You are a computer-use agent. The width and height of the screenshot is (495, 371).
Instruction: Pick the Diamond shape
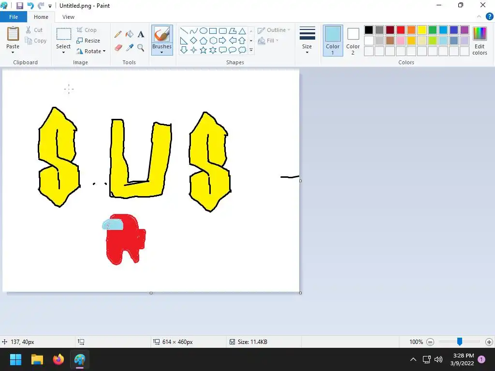point(193,41)
